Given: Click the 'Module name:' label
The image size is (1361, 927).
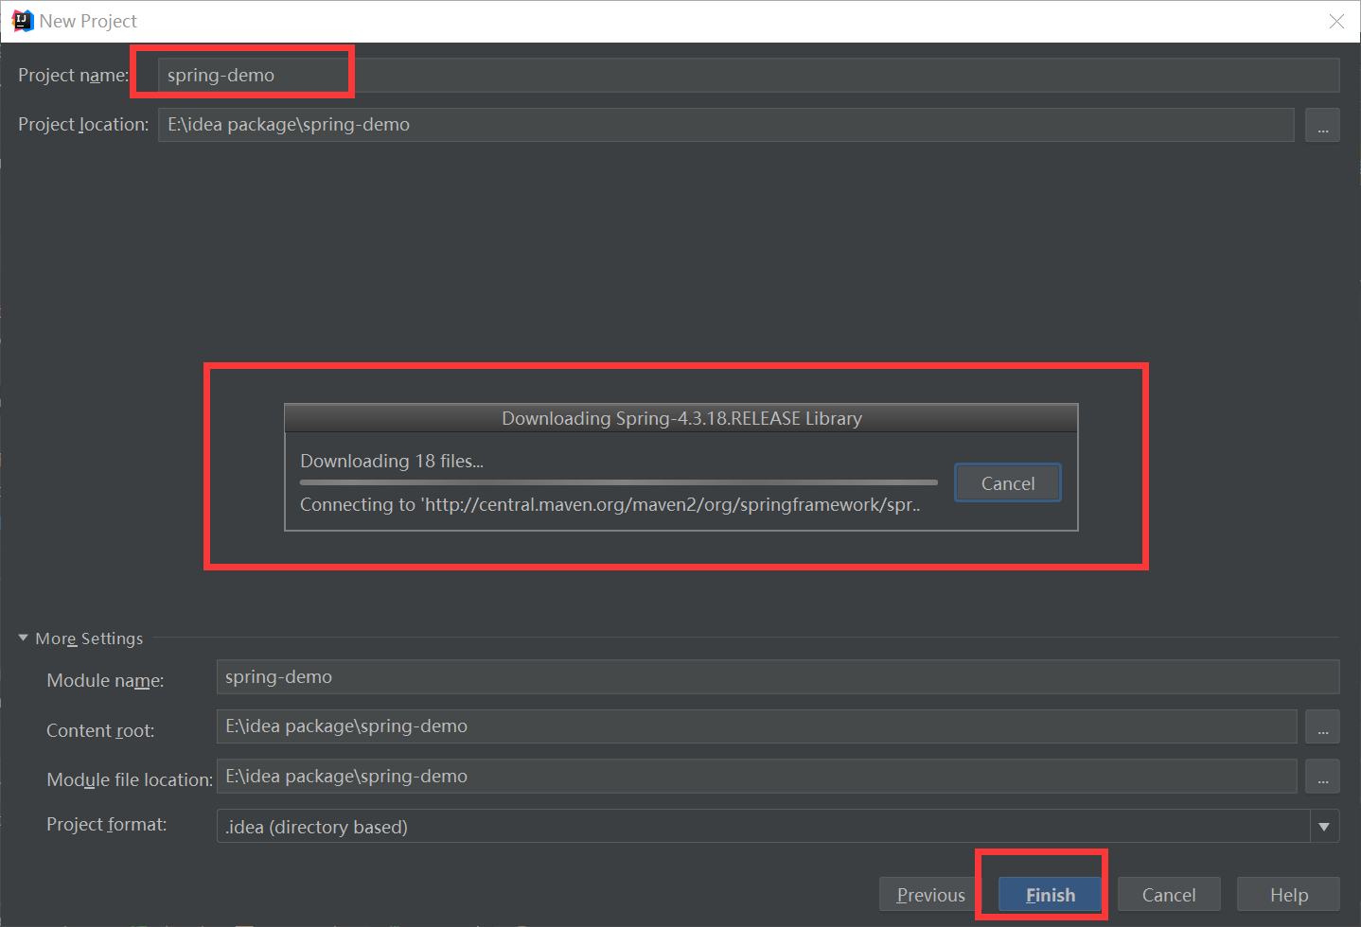Looking at the screenshot, I should click(105, 681).
